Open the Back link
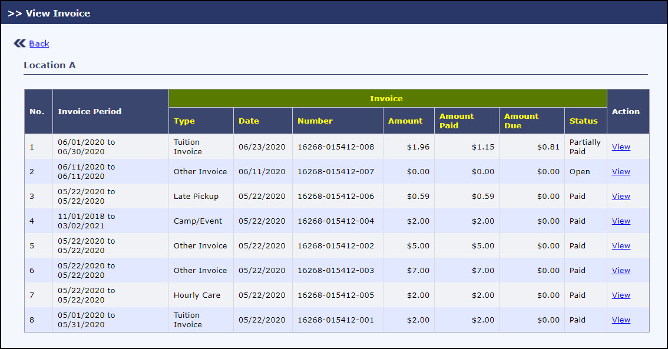 (x=39, y=44)
